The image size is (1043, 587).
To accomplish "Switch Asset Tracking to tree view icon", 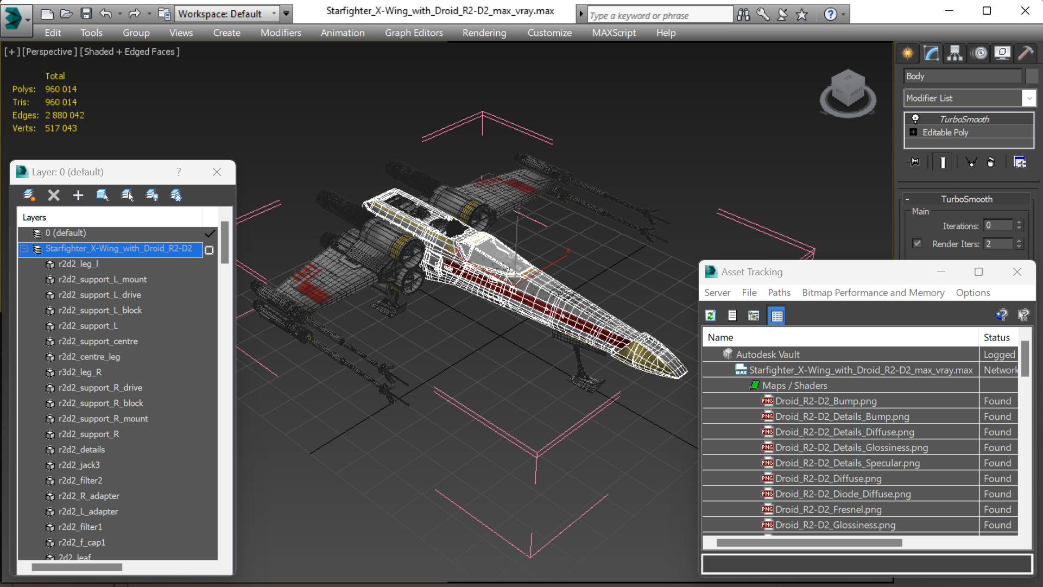I will click(x=754, y=315).
